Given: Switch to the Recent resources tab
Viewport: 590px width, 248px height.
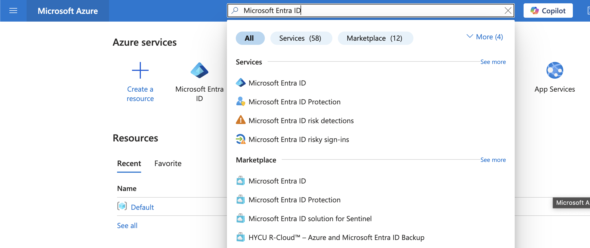Looking at the screenshot, I should (129, 164).
